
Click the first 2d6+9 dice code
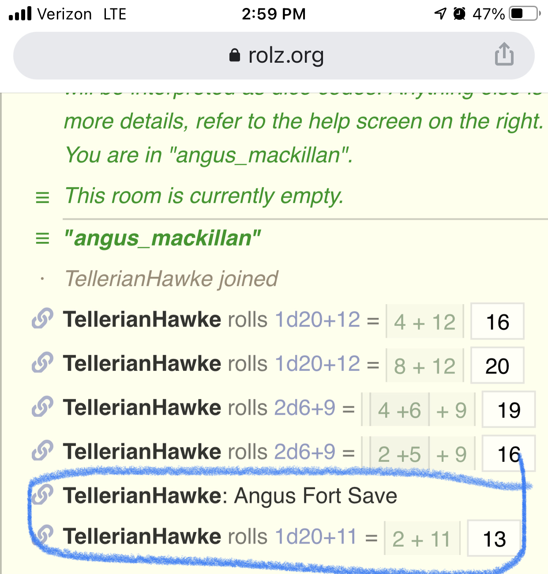(x=305, y=408)
